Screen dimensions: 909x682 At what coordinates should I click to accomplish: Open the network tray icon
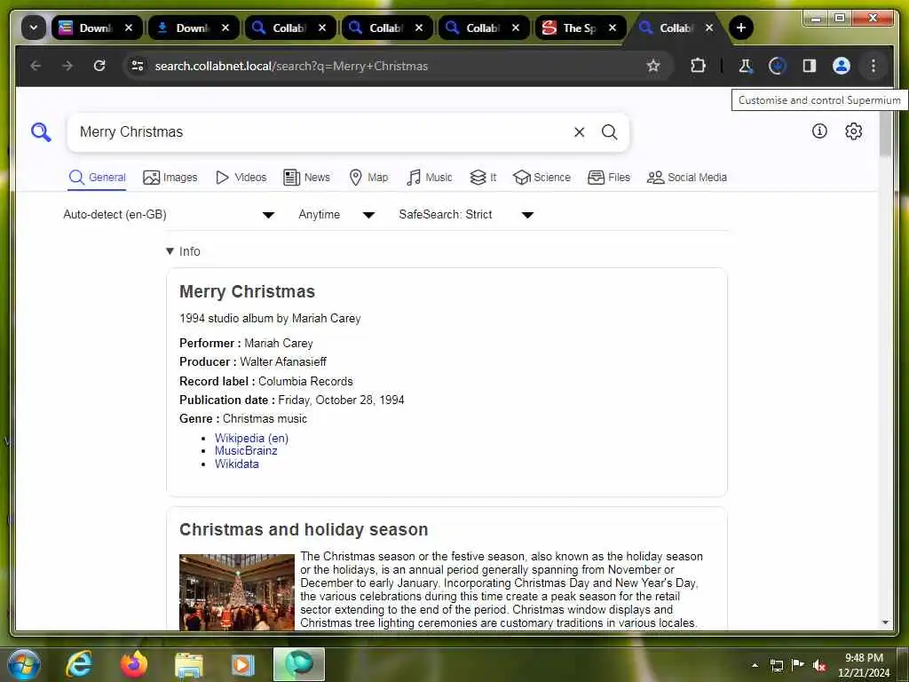pyautogui.click(x=777, y=666)
